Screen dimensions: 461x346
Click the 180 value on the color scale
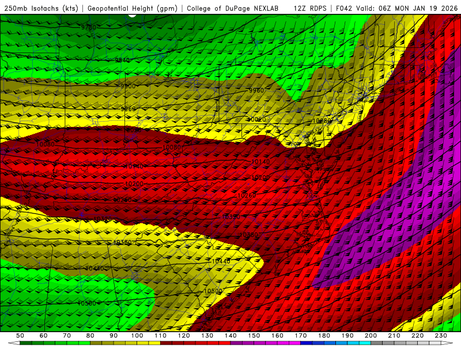[324, 336]
